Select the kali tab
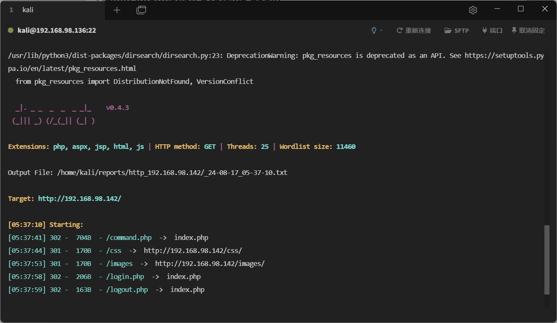 [52, 10]
